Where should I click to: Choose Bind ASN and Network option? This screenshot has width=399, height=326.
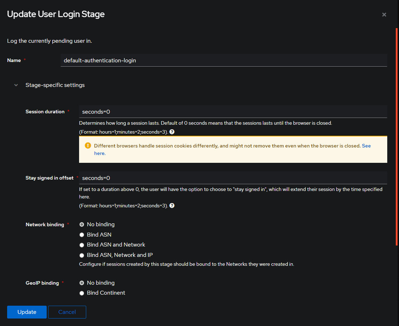click(82, 245)
